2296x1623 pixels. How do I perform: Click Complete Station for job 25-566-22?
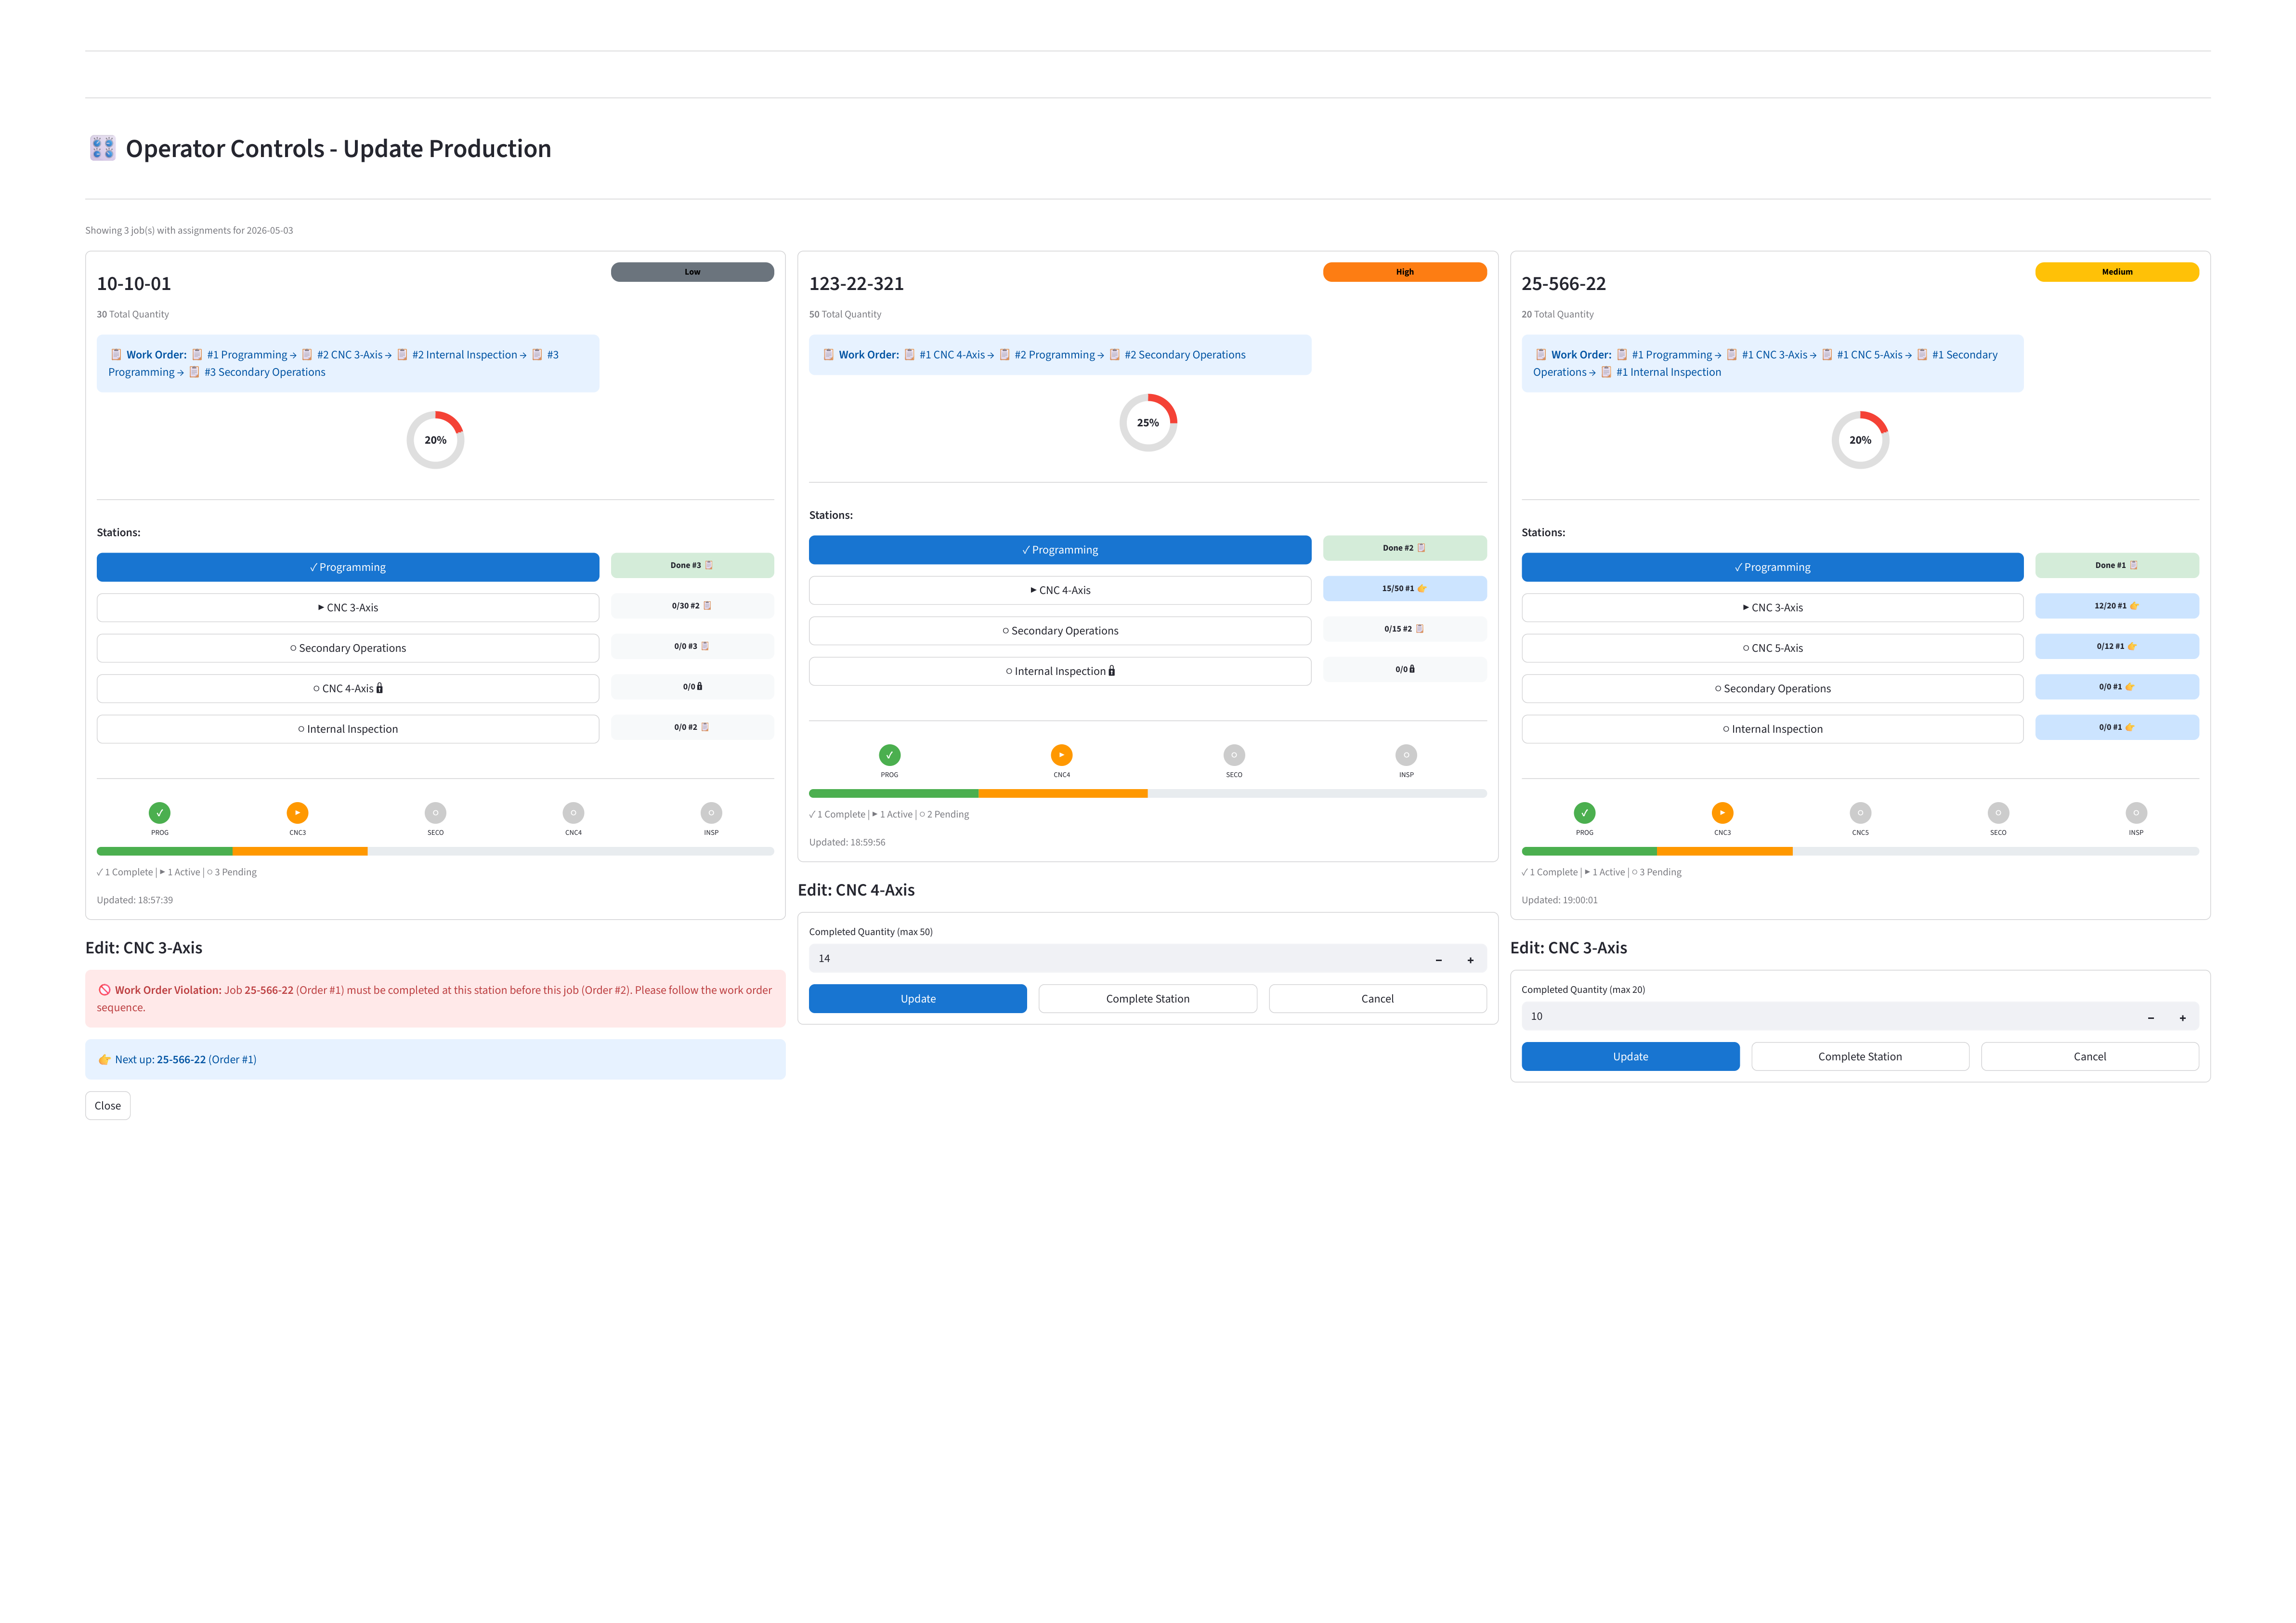pos(1860,1056)
